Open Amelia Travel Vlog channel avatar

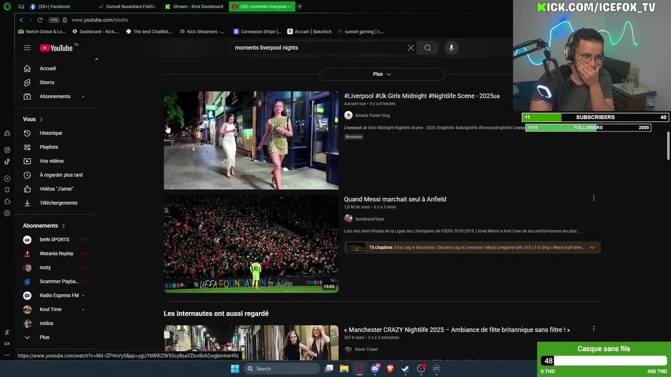348,115
